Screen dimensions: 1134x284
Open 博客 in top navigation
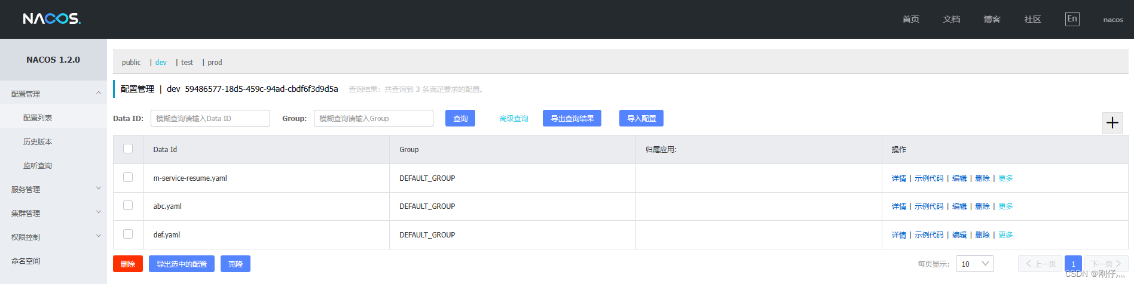point(992,19)
